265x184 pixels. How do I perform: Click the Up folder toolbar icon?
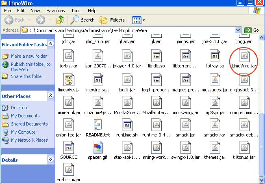click(x=60, y=19)
